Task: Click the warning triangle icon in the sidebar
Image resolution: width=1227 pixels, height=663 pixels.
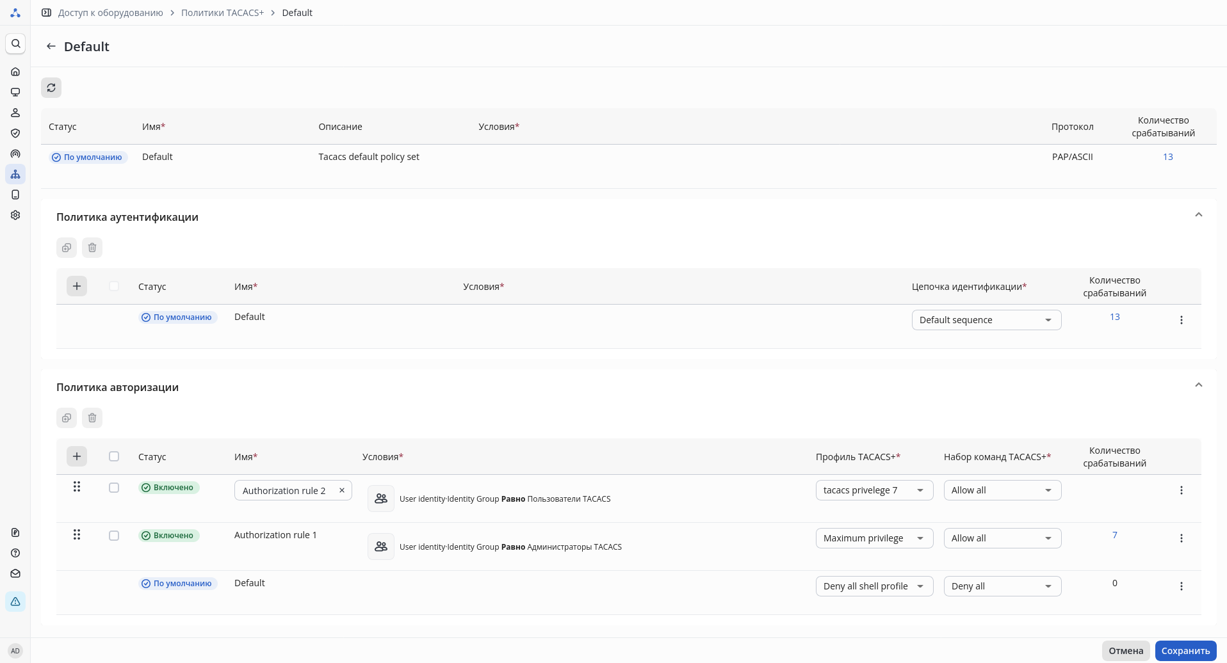Action: tap(15, 602)
